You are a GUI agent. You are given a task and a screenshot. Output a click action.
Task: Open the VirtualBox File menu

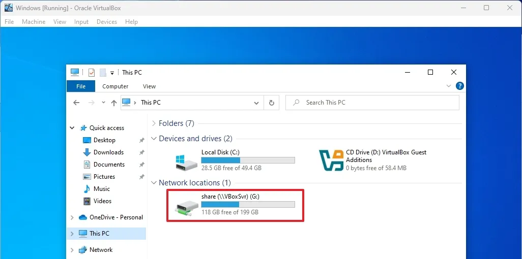click(x=9, y=22)
